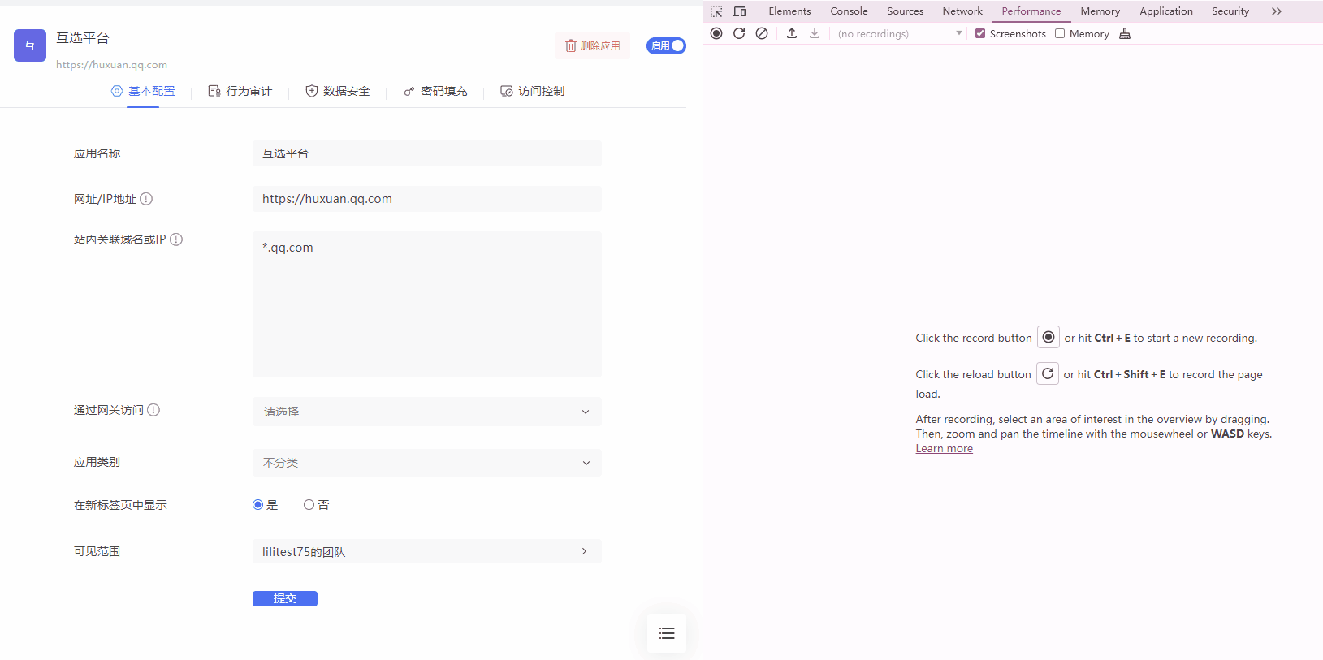This screenshot has height=660, width=1323.
Task: Click the 网址/IP地址 input field
Action: 427,199
